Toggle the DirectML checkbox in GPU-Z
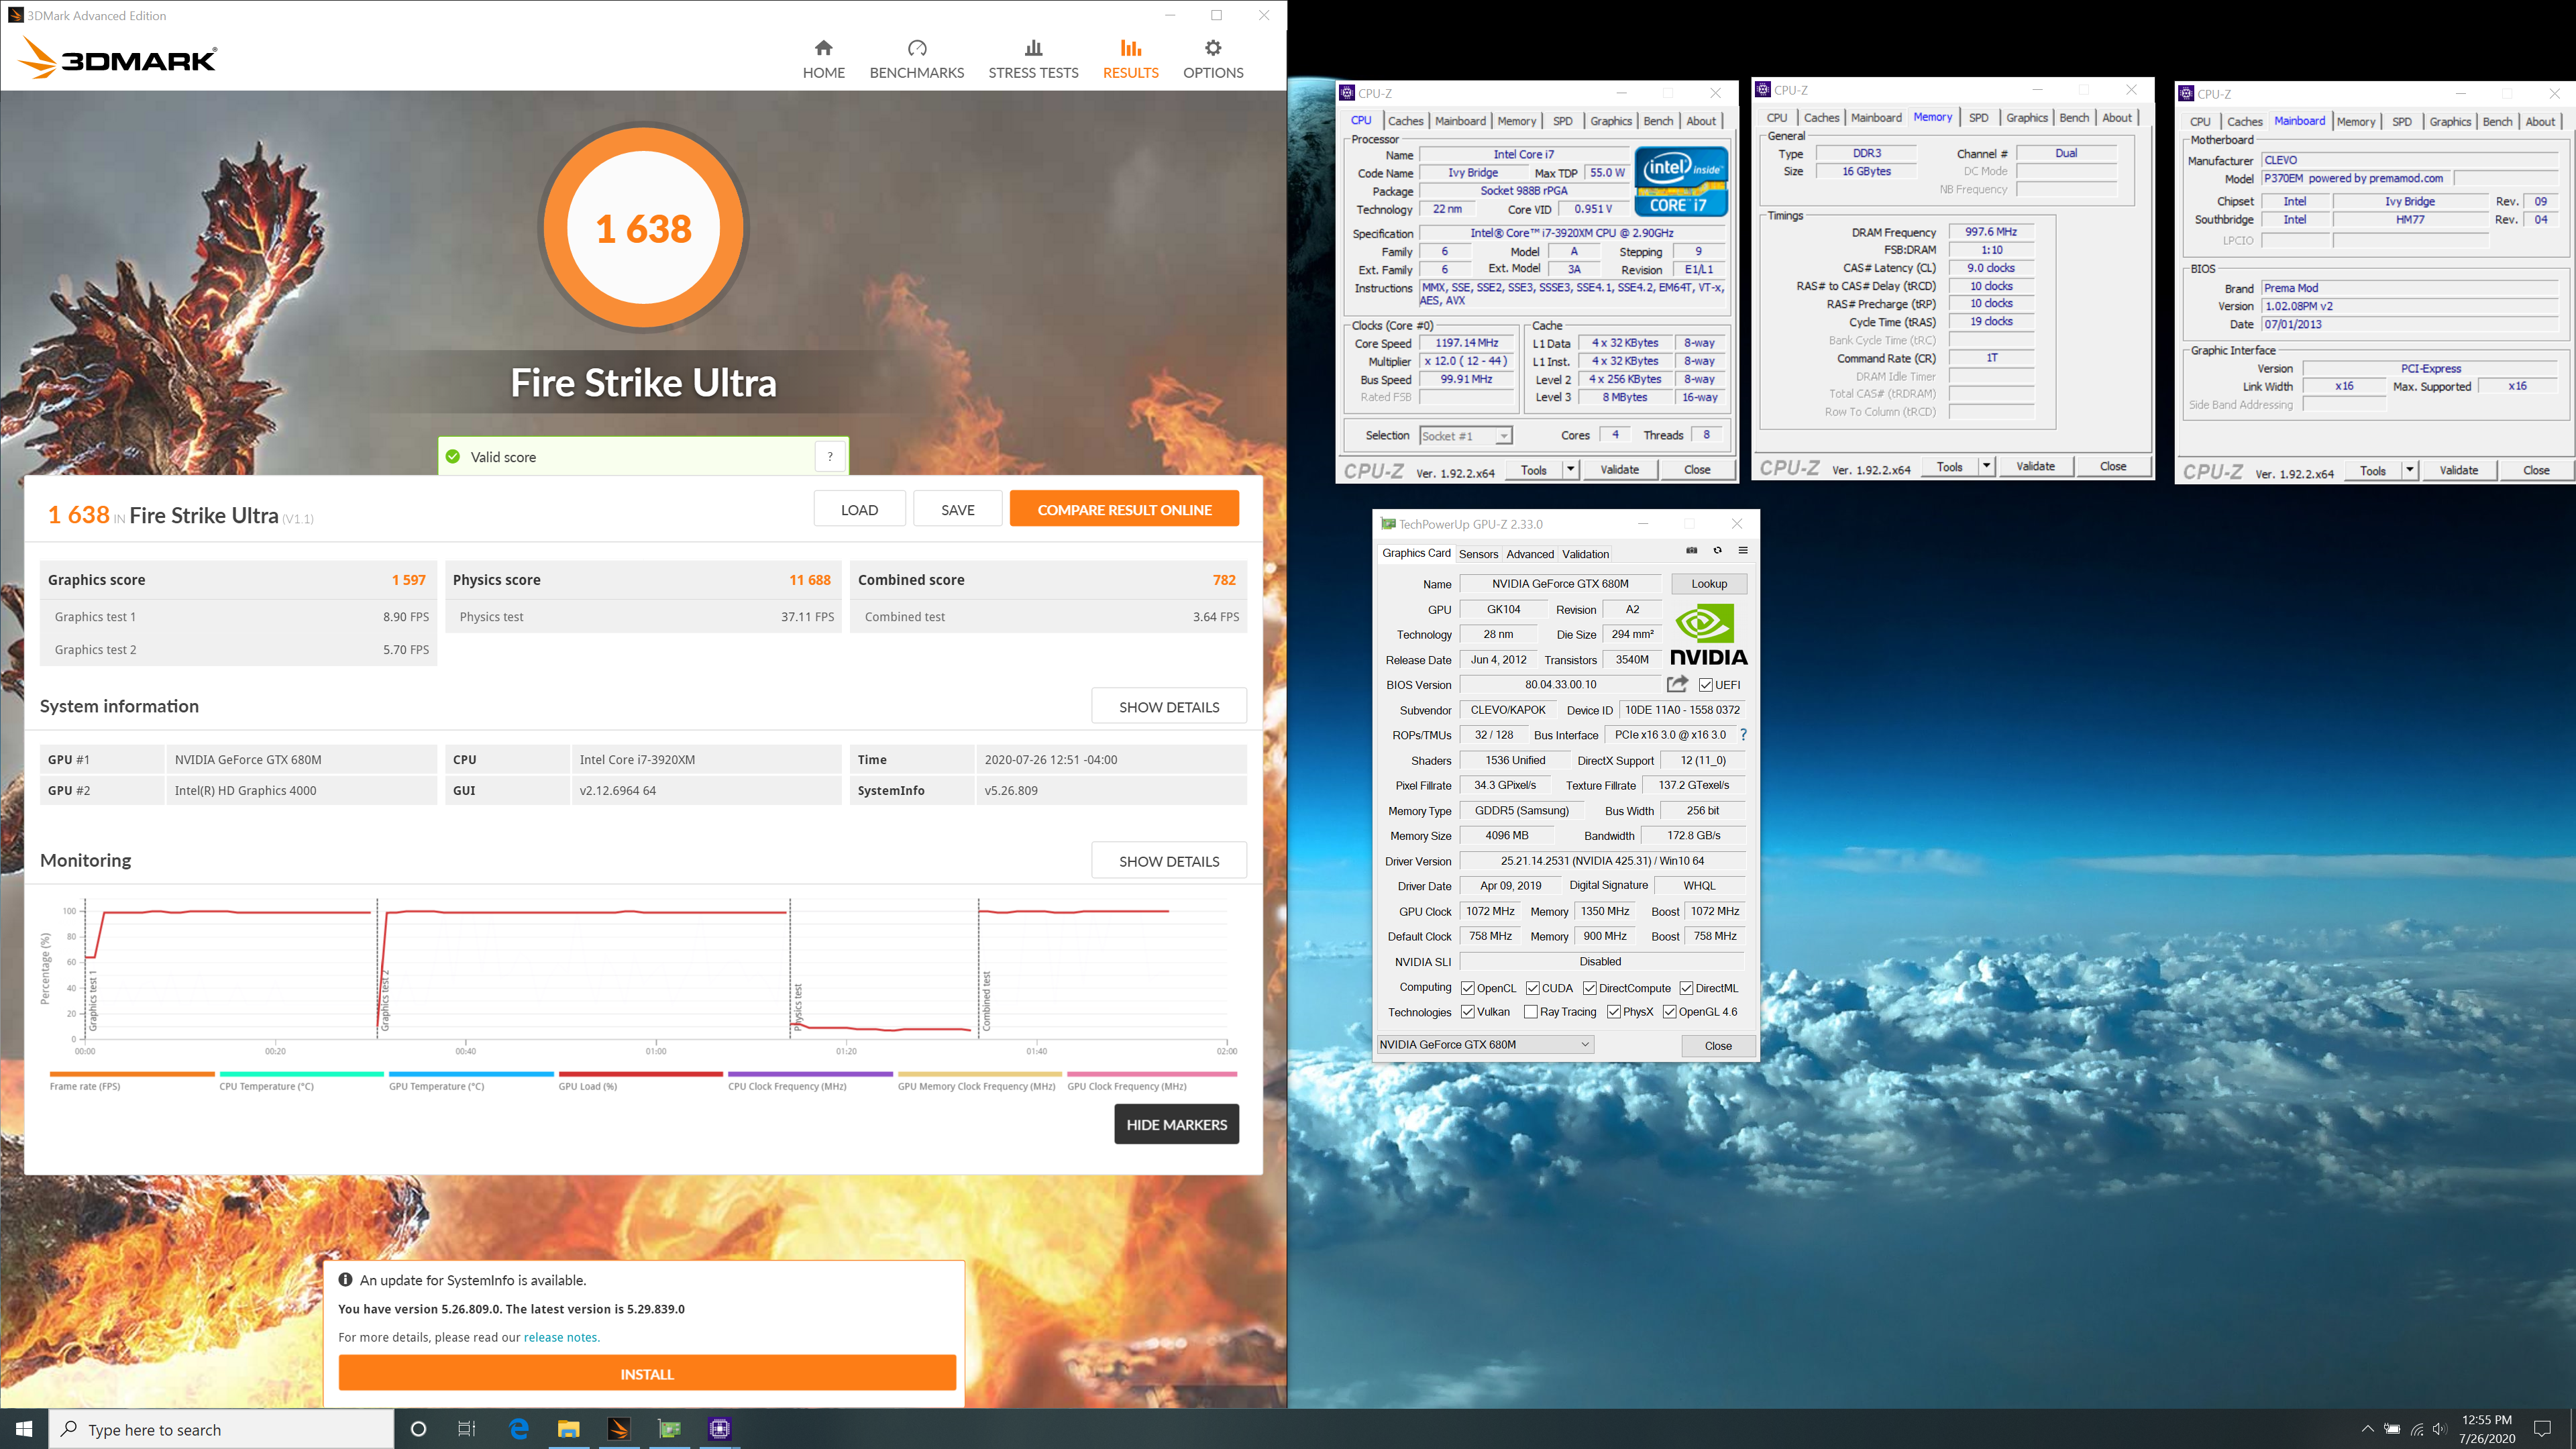2576x1449 pixels. coord(1686,988)
